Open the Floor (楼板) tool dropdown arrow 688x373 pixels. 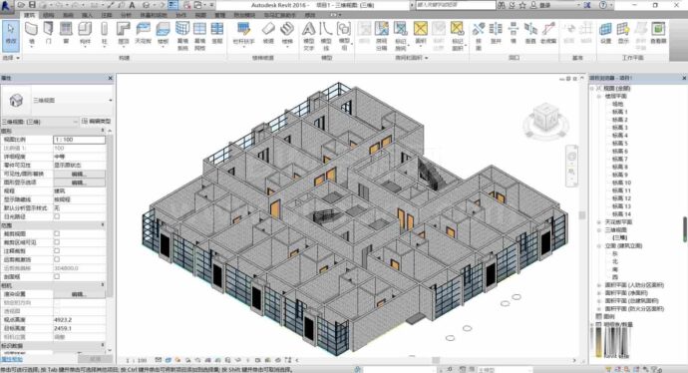pyautogui.click(x=163, y=47)
